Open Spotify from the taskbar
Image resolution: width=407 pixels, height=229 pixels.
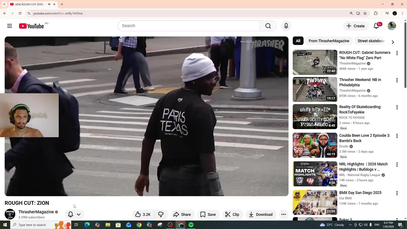[x=191, y=225]
